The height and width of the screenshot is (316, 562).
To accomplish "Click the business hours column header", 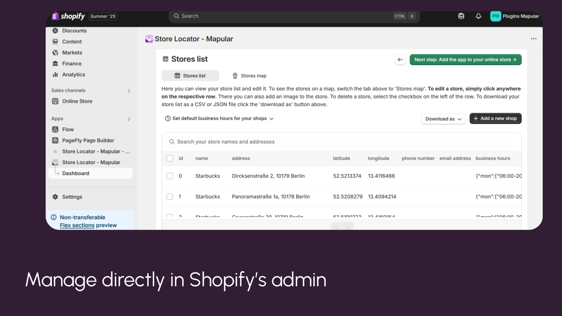I will (493, 158).
